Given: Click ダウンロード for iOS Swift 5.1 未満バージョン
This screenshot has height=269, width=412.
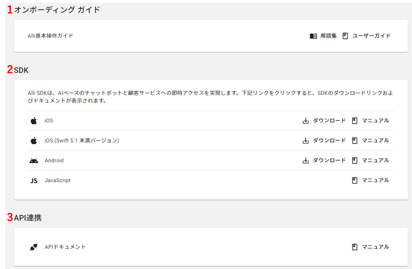Looking at the screenshot, I should coord(329,141).
